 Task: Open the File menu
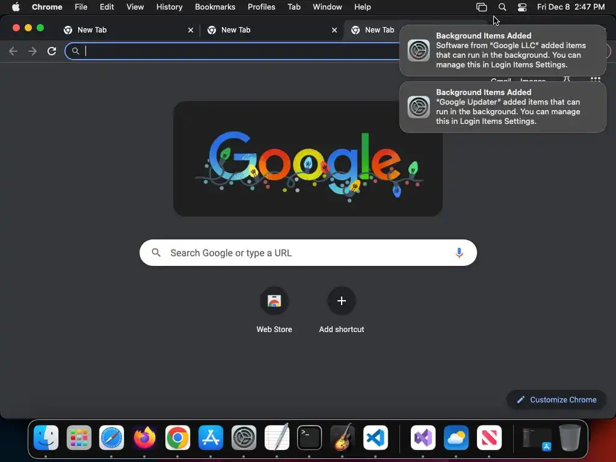[x=81, y=7]
